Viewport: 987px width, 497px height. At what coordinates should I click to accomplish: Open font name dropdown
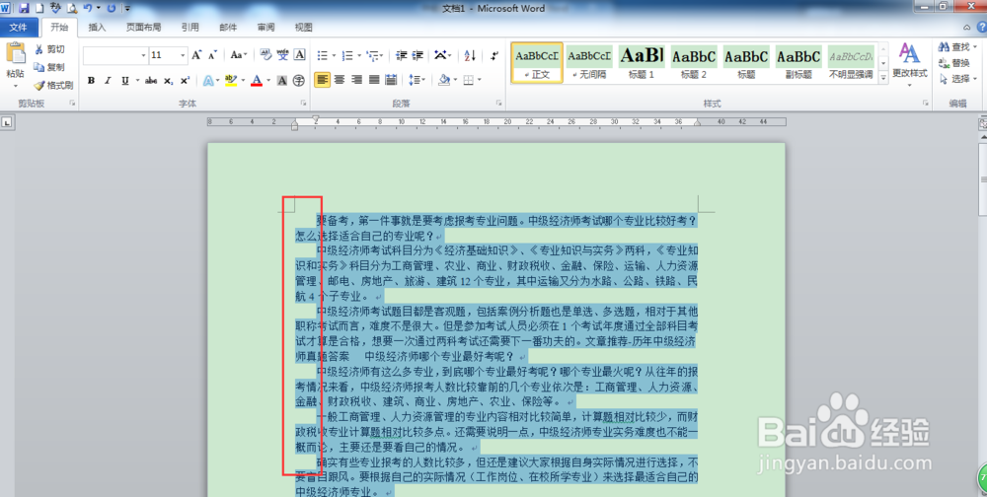(x=143, y=55)
